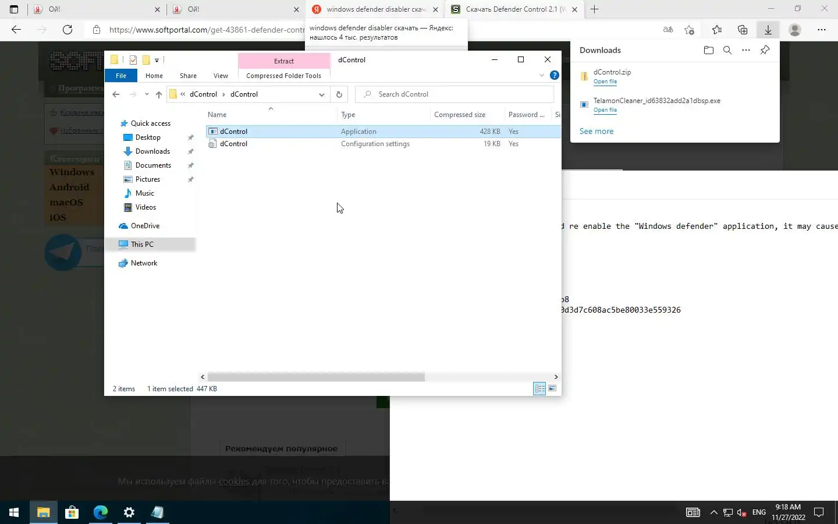Close the Defender Control browser tab
The image size is (838, 524).
coord(574,9)
